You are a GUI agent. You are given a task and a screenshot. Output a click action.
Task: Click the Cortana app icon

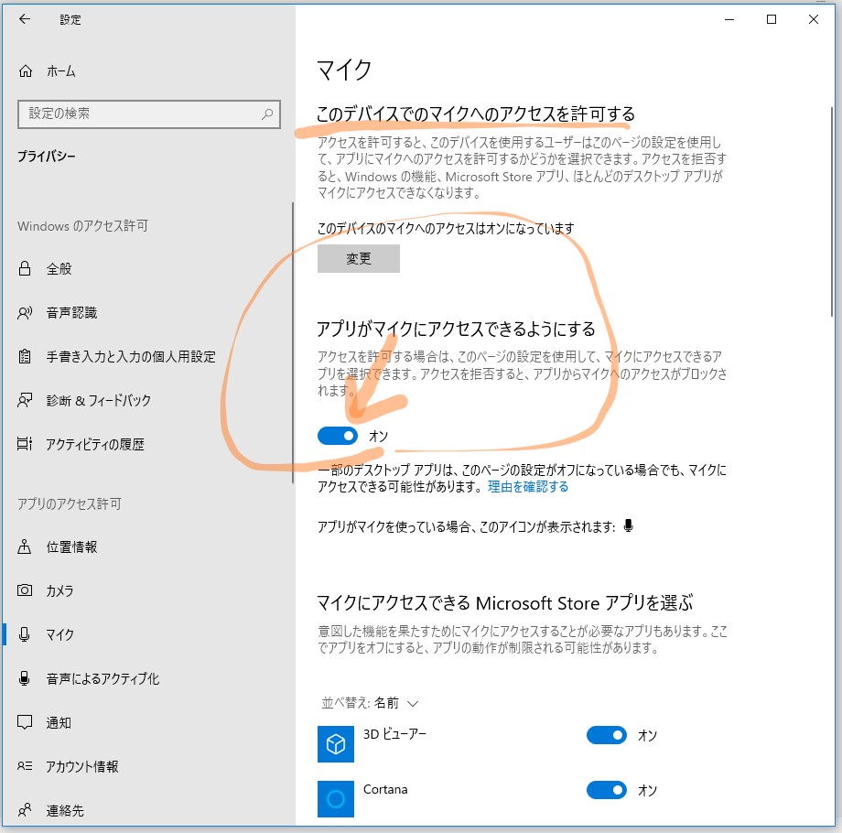336,798
